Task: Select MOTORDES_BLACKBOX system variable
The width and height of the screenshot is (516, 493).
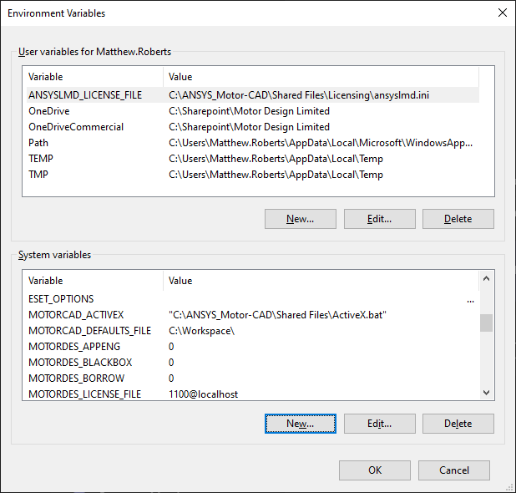Action: tap(253, 363)
